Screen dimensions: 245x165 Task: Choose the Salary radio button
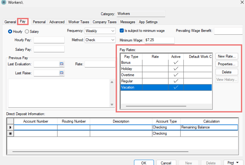click(x=27, y=32)
